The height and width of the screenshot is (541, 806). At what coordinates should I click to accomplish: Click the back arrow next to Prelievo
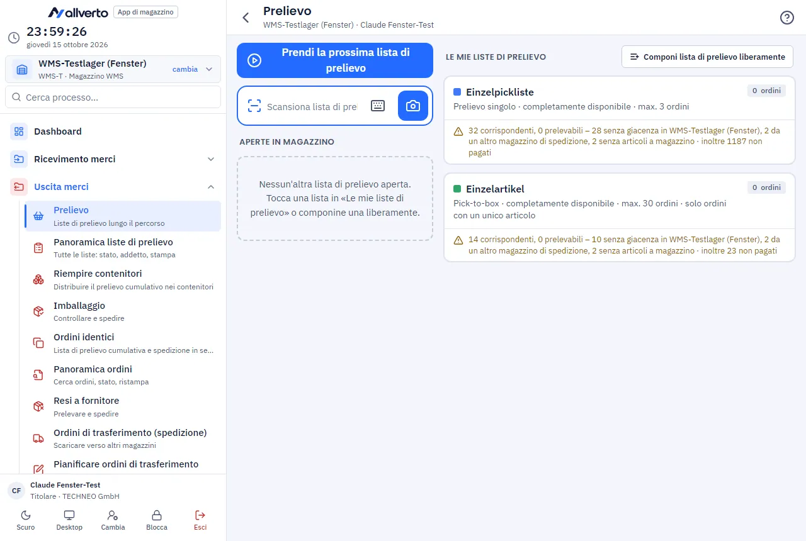click(x=246, y=18)
